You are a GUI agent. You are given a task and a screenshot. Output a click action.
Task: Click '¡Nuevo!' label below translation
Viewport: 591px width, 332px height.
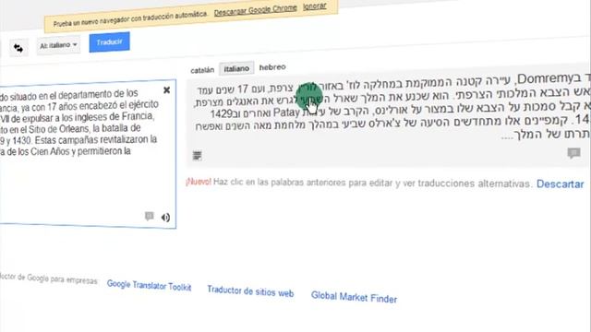click(x=199, y=182)
